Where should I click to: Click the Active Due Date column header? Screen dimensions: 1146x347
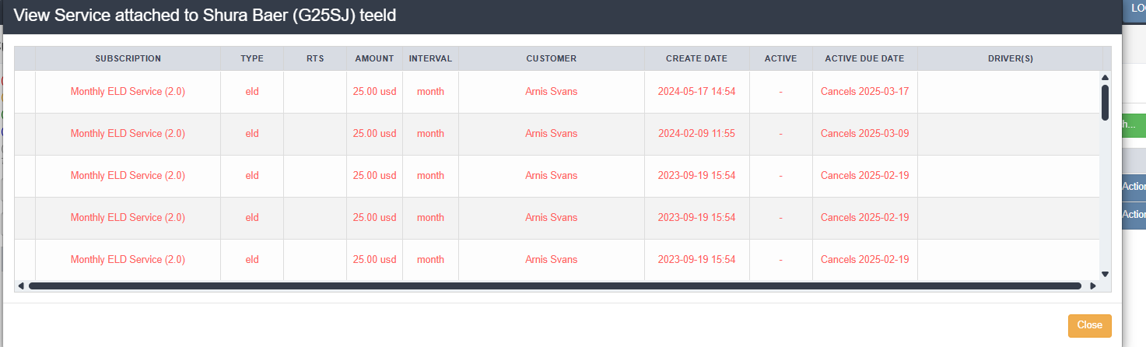coord(864,58)
